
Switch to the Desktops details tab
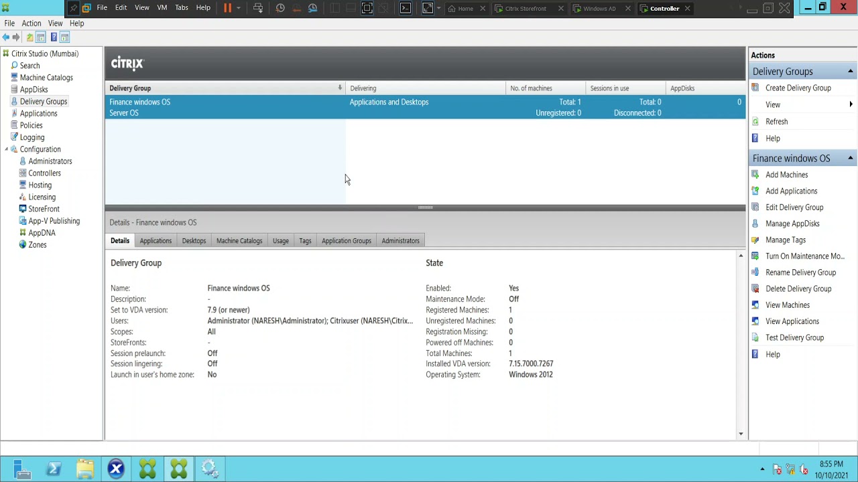pyautogui.click(x=194, y=241)
